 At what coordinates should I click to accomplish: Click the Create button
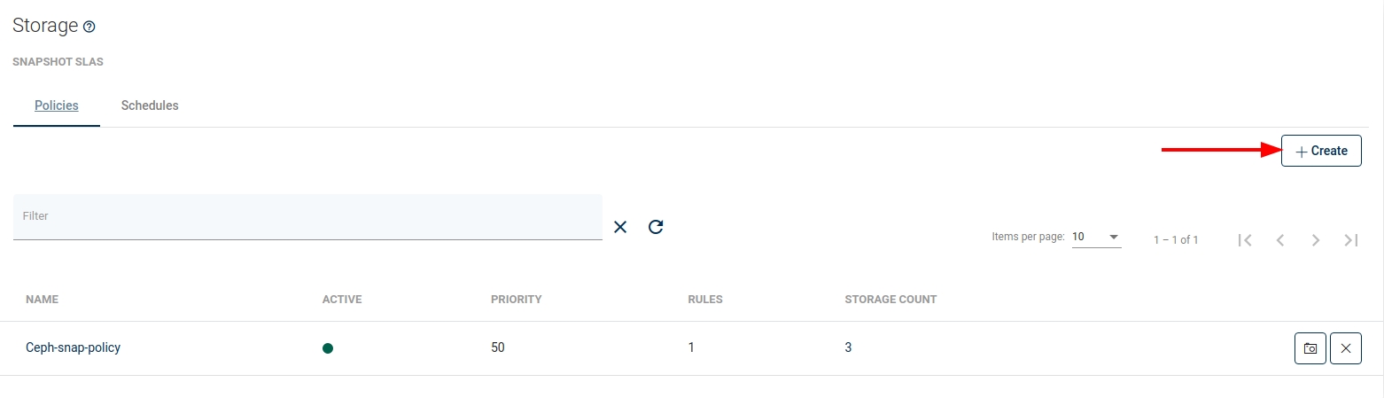coord(1321,151)
